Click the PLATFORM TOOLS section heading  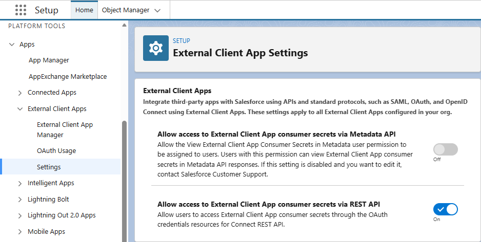click(x=37, y=26)
